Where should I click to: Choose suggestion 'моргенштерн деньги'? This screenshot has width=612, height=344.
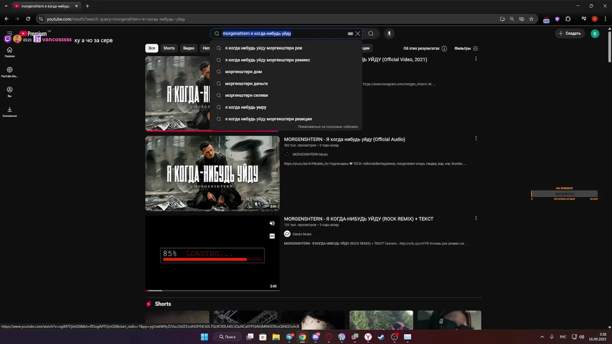click(x=286, y=84)
